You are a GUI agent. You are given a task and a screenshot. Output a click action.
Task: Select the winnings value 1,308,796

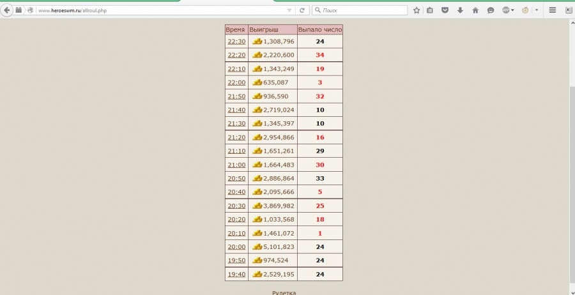pos(279,42)
